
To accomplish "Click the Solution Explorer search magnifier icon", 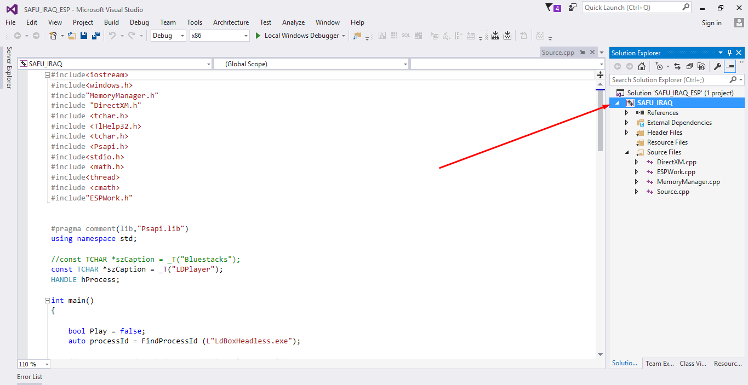I will tap(733, 80).
